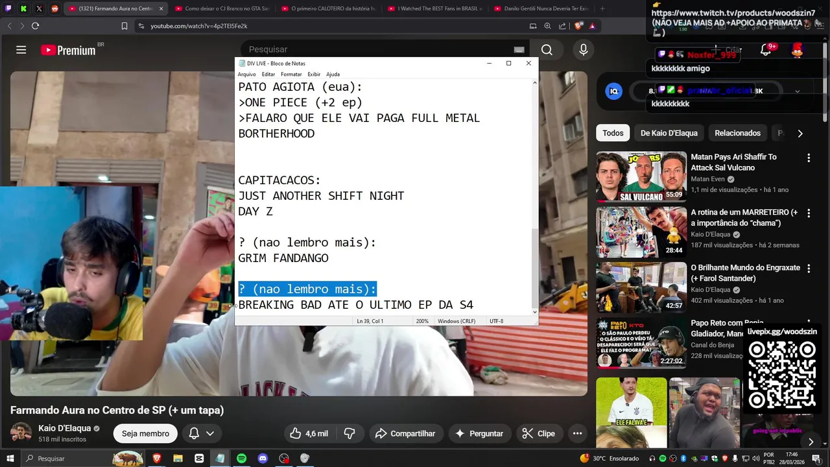Open the zoom magnifier icon in address bar
The image size is (830, 467).
tap(547, 26)
